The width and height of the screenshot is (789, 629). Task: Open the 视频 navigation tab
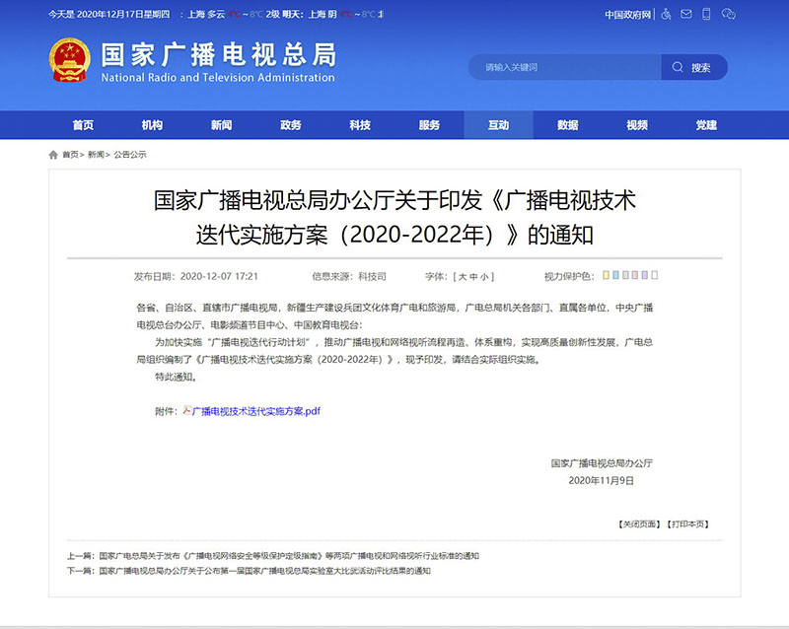click(637, 125)
